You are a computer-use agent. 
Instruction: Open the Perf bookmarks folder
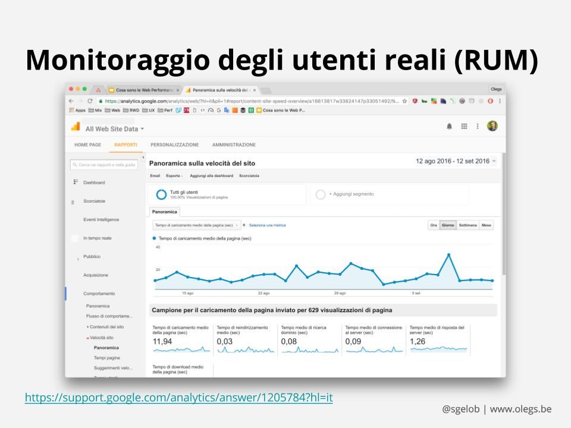pyautogui.click(x=165, y=111)
